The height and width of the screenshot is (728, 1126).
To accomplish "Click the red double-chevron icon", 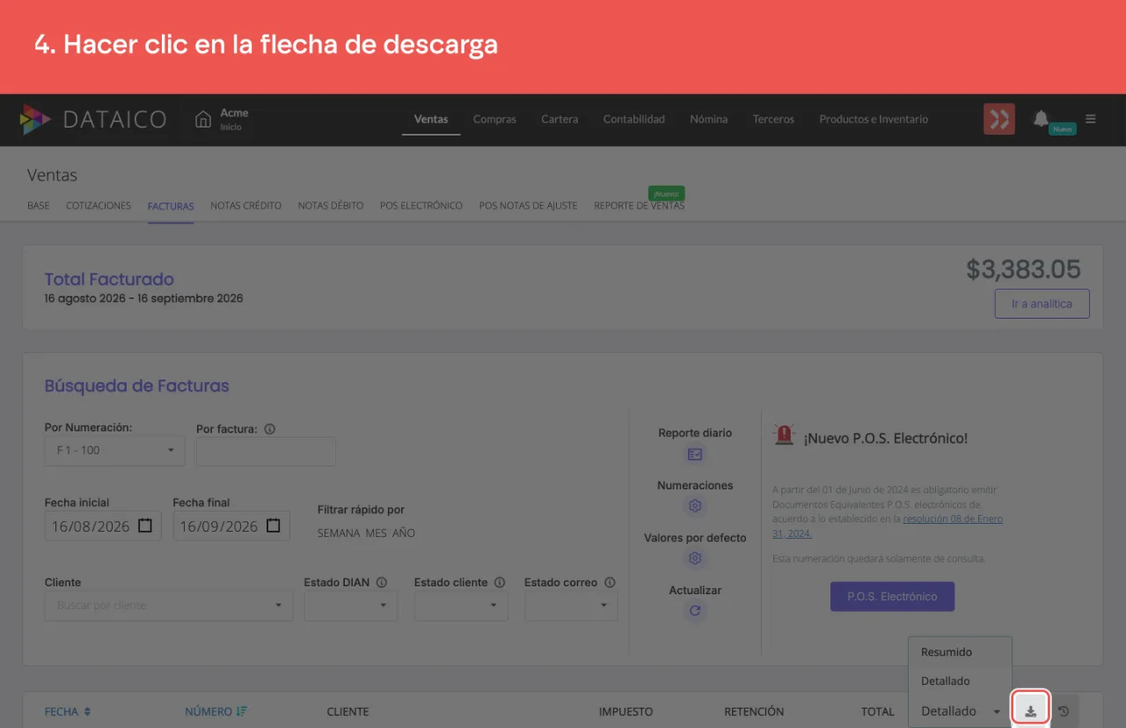I will click(x=999, y=119).
